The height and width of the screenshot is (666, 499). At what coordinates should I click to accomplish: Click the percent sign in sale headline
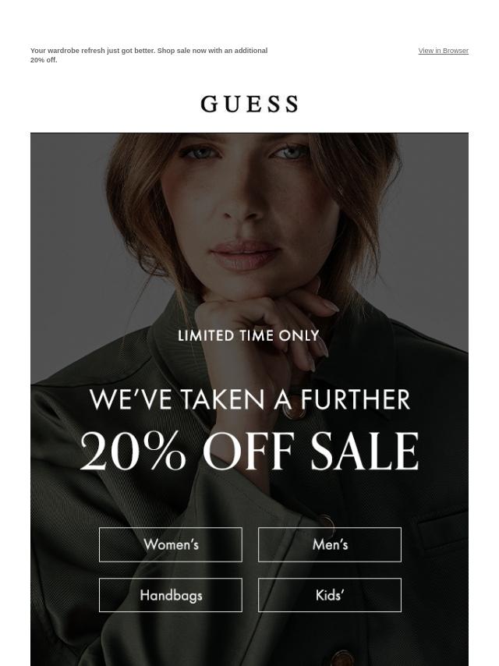click(165, 451)
